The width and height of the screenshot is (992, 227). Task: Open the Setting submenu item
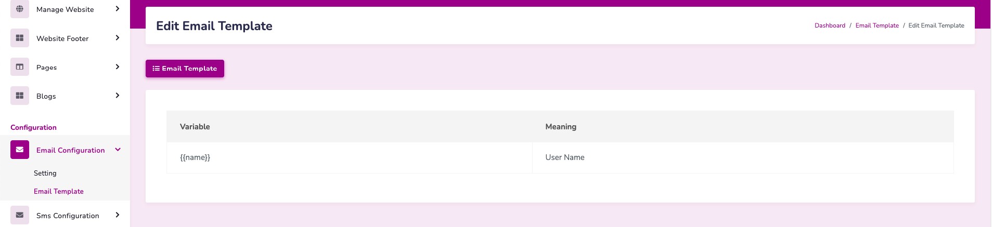pos(45,173)
